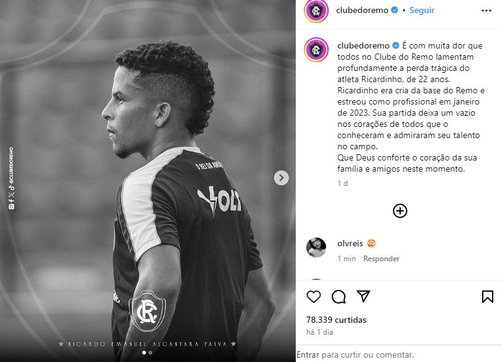
Task: Open the three-dot more options menu
Action: 486,11
